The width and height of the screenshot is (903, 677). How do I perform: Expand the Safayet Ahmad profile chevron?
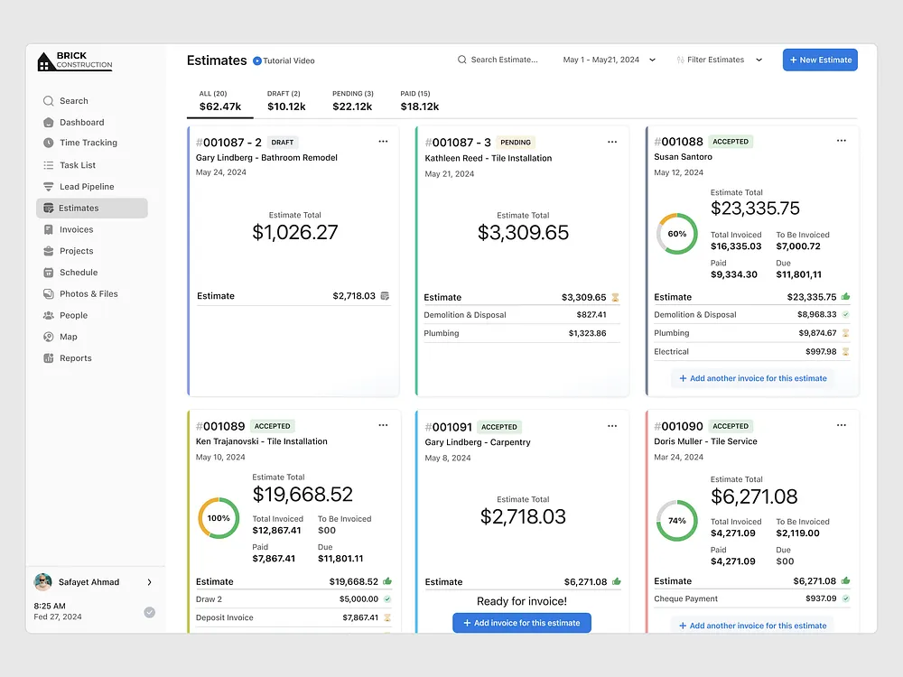coord(150,582)
